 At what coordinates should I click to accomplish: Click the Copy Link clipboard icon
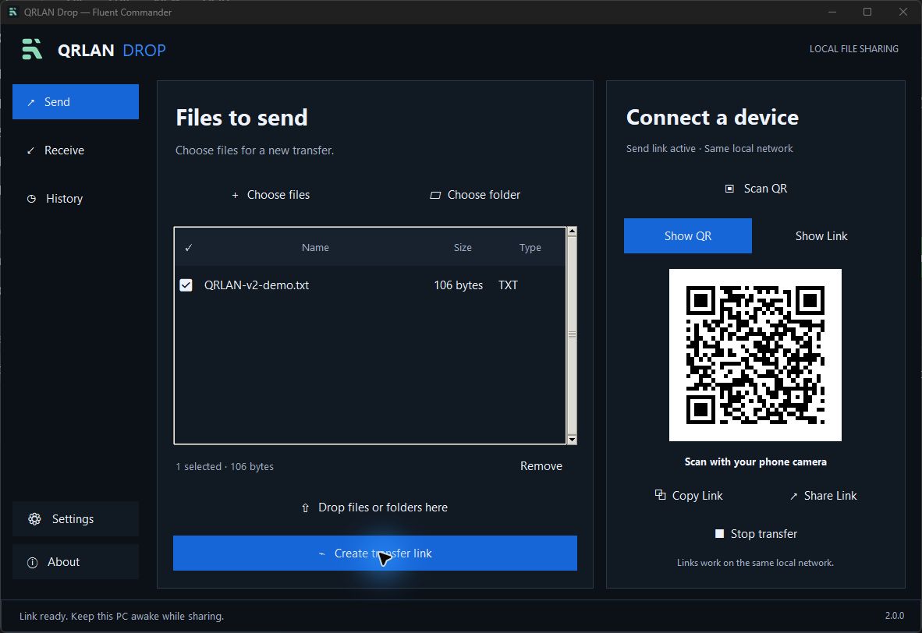(x=660, y=495)
